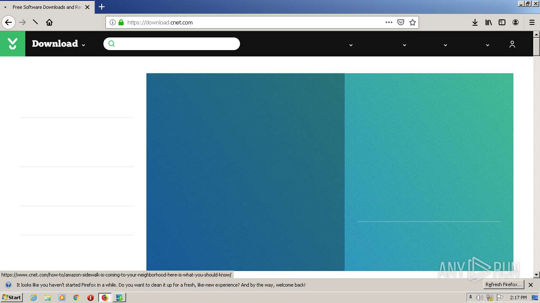This screenshot has width=540, height=303.
Task: Open the Firefox downloads panel
Action: [x=475, y=22]
